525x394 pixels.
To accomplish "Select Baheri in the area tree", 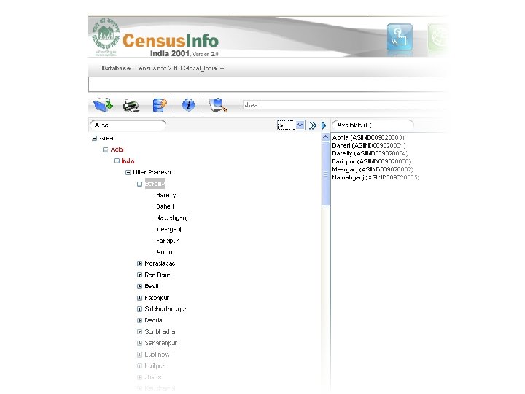I will click(165, 206).
